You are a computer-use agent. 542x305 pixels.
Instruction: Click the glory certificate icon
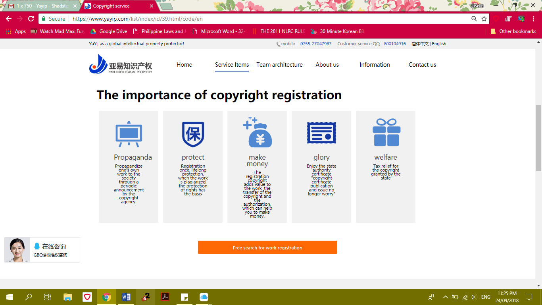pos(321,133)
